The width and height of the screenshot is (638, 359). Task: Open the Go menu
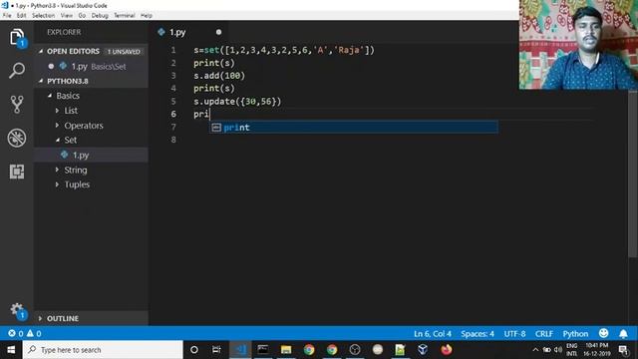82,16
